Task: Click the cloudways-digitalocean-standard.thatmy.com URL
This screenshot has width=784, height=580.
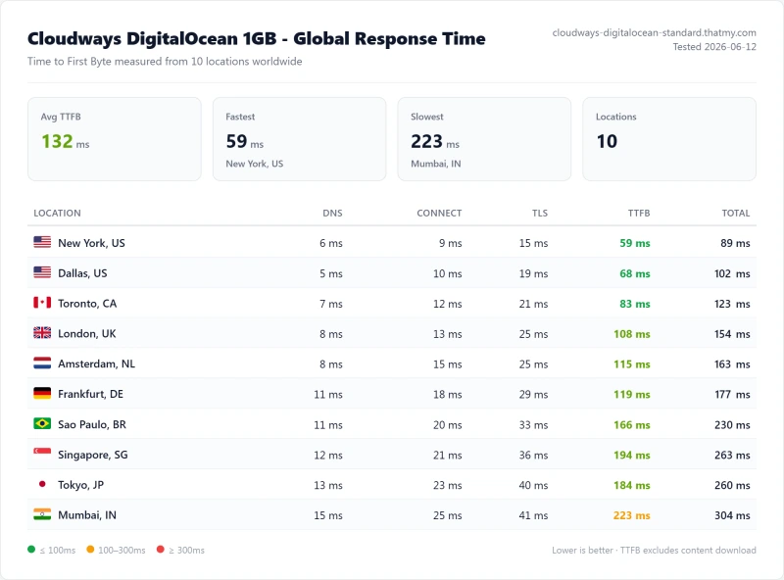Action: (654, 33)
